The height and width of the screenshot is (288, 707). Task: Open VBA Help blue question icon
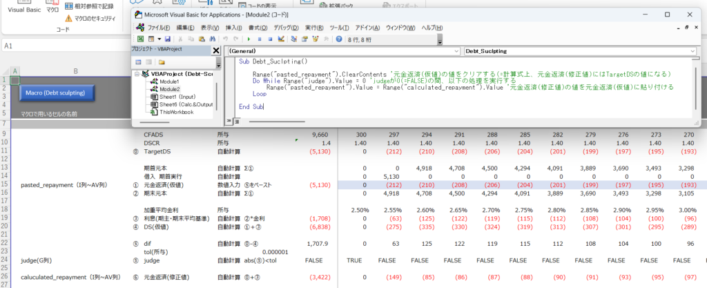coord(339,39)
